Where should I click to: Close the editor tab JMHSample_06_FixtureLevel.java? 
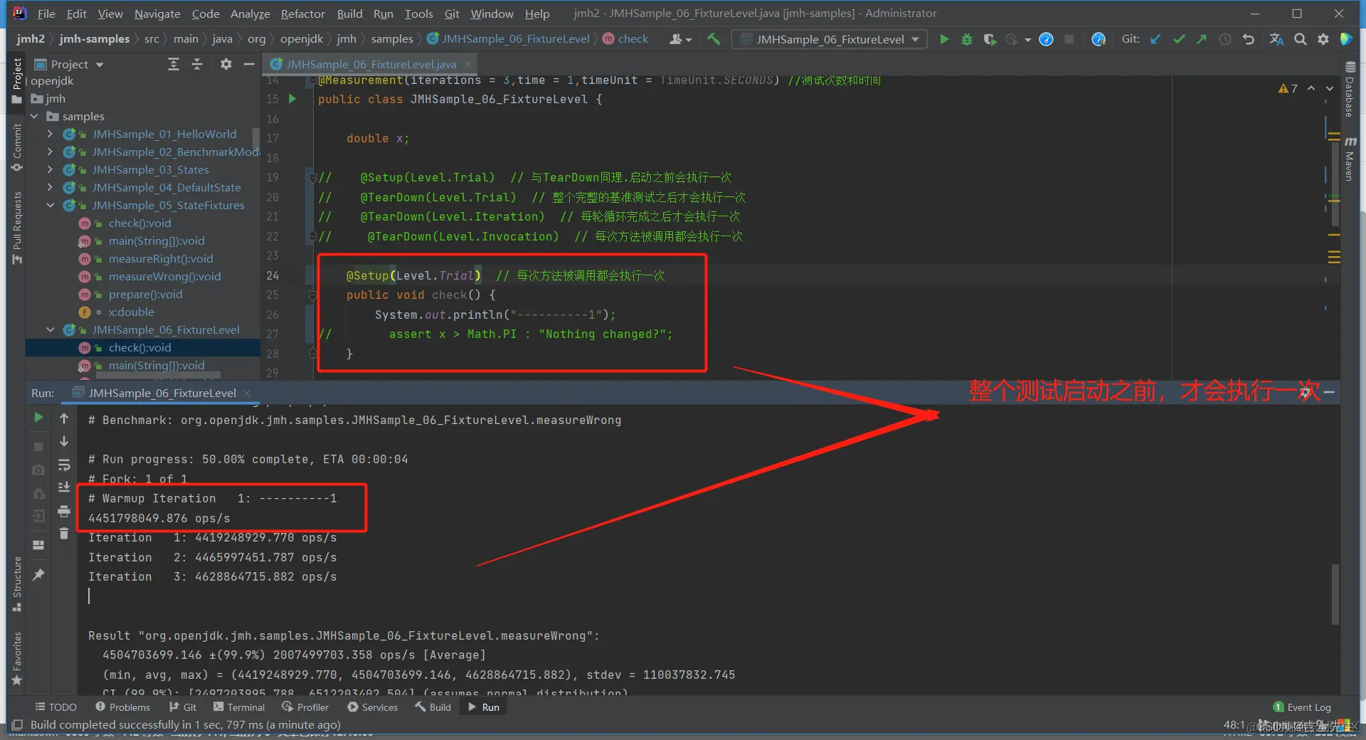pos(467,64)
